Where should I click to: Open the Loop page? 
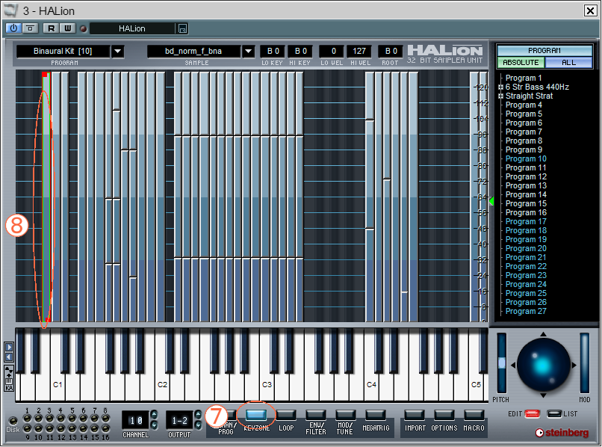286,414
